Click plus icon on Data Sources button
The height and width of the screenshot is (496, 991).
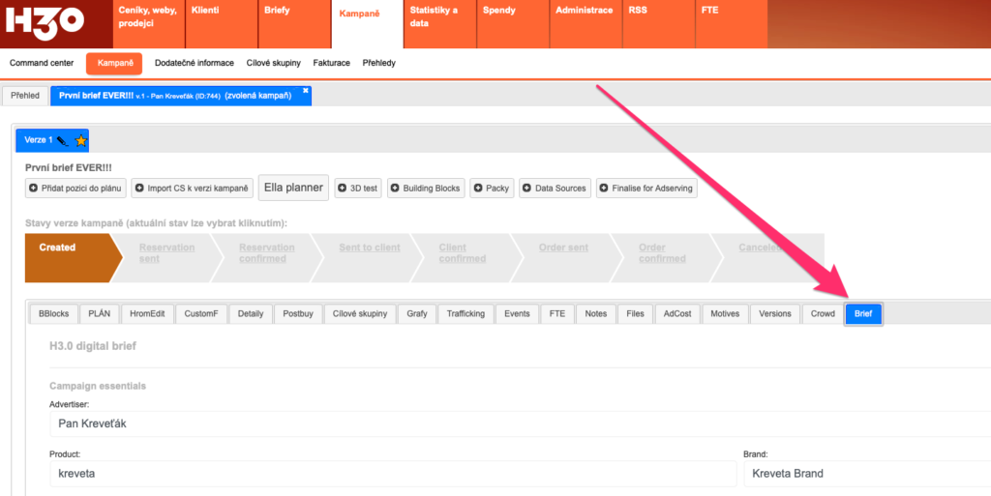coord(527,188)
